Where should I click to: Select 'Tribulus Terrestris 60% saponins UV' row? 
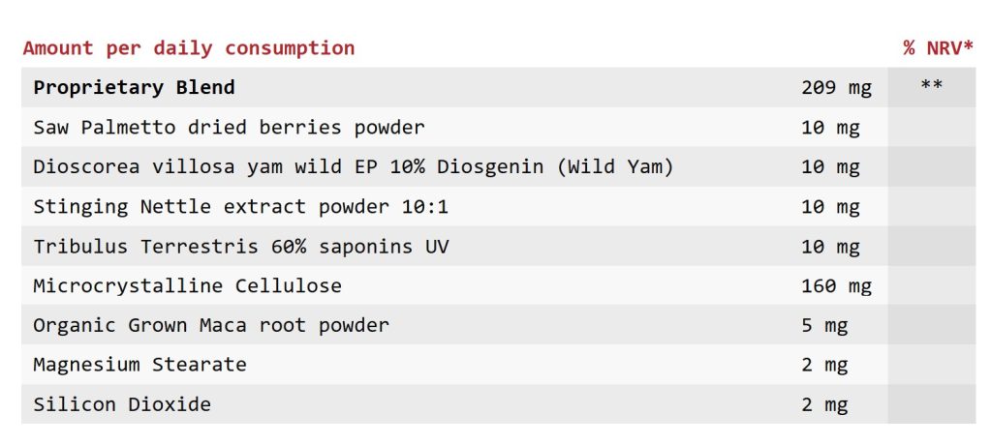tap(499, 246)
